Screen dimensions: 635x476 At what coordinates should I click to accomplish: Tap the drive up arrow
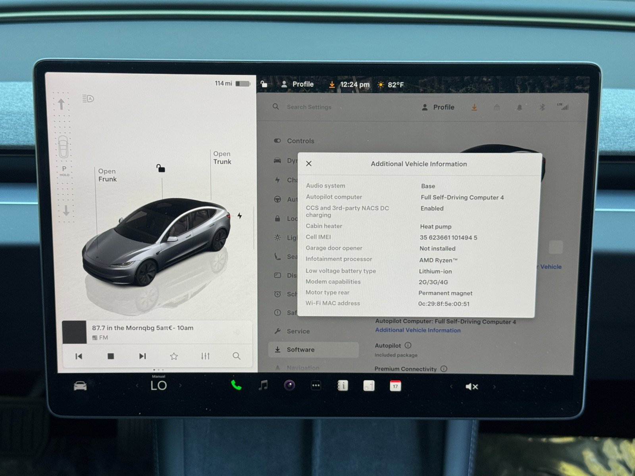pyautogui.click(x=61, y=104)
